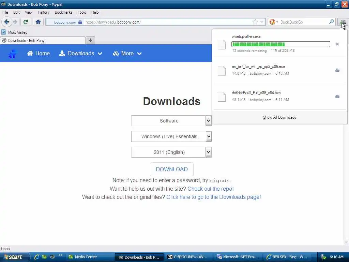Click the address bar URL field
The height and width of the screenshot is (262, 349).
(x=168, y=22)
